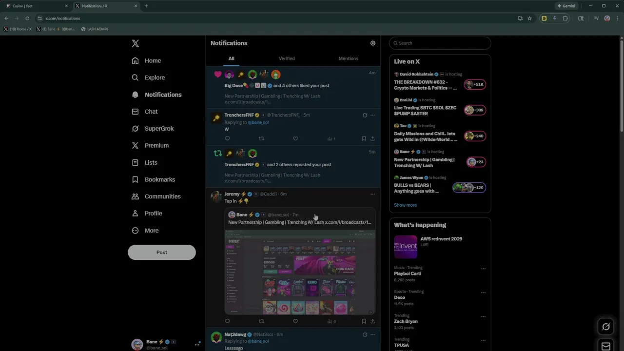Open More options in sidebar

(145, 231)
